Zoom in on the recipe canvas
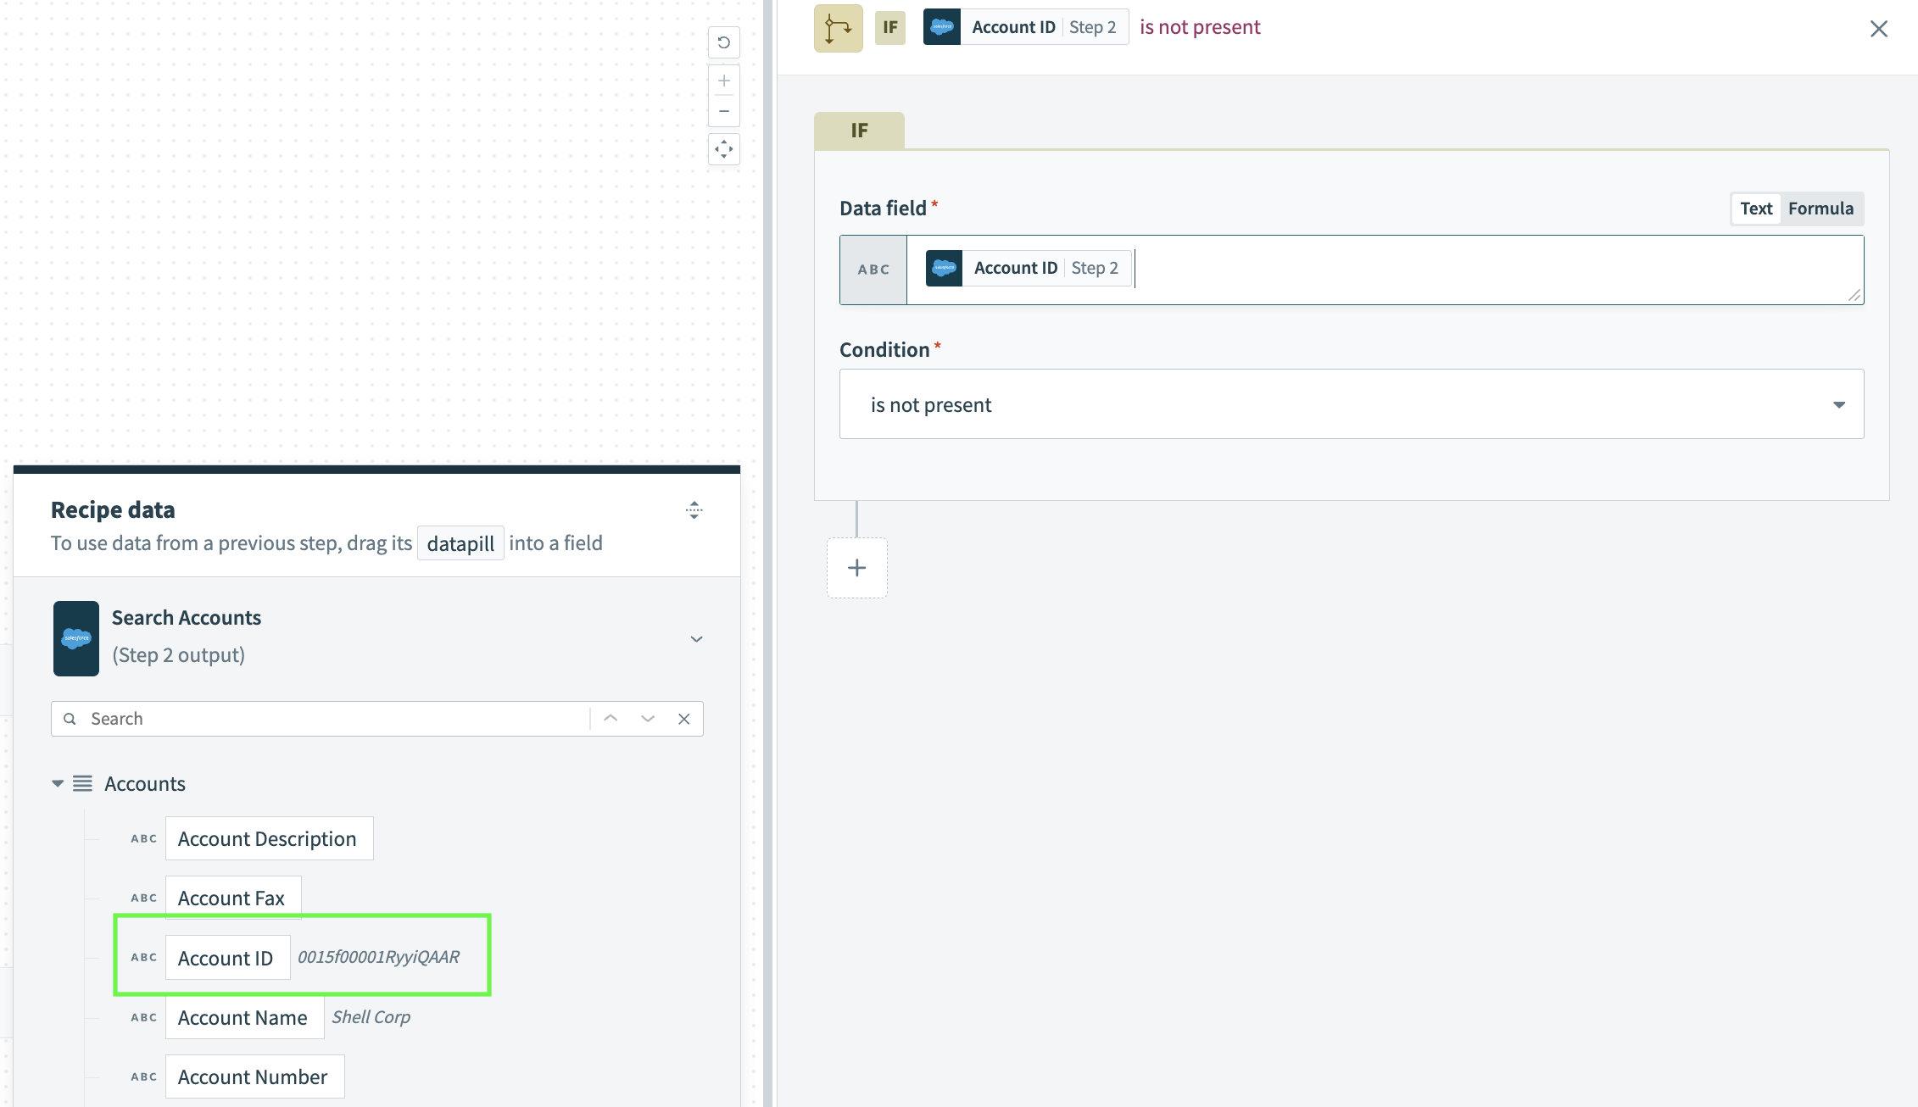This screenshot has height=1107, width=1918. tap(723, 81)
